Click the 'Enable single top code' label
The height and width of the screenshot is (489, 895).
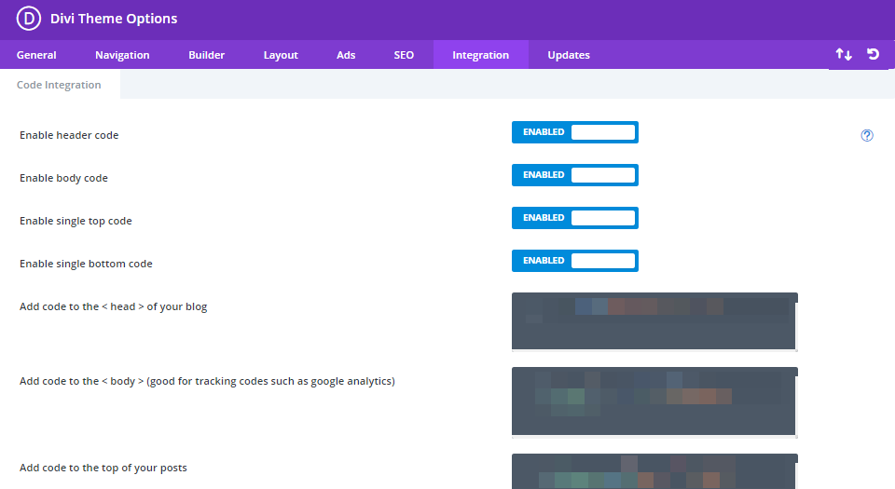click(76, 221)
